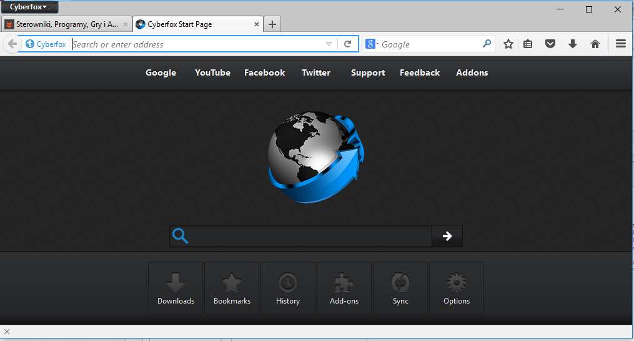
Task: Open the History tile
Action: (x=288, y=288)
